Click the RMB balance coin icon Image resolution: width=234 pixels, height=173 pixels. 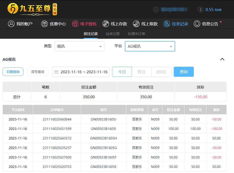(200, 9)
